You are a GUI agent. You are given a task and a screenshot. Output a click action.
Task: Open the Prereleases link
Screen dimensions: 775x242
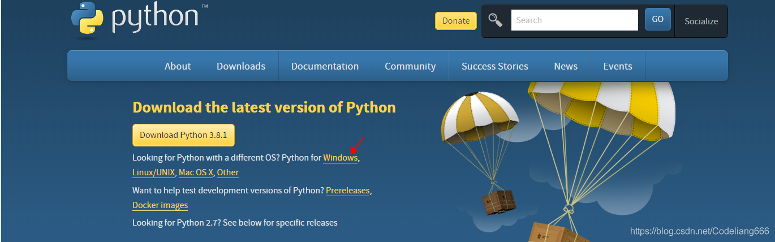[x=348, y=191]
